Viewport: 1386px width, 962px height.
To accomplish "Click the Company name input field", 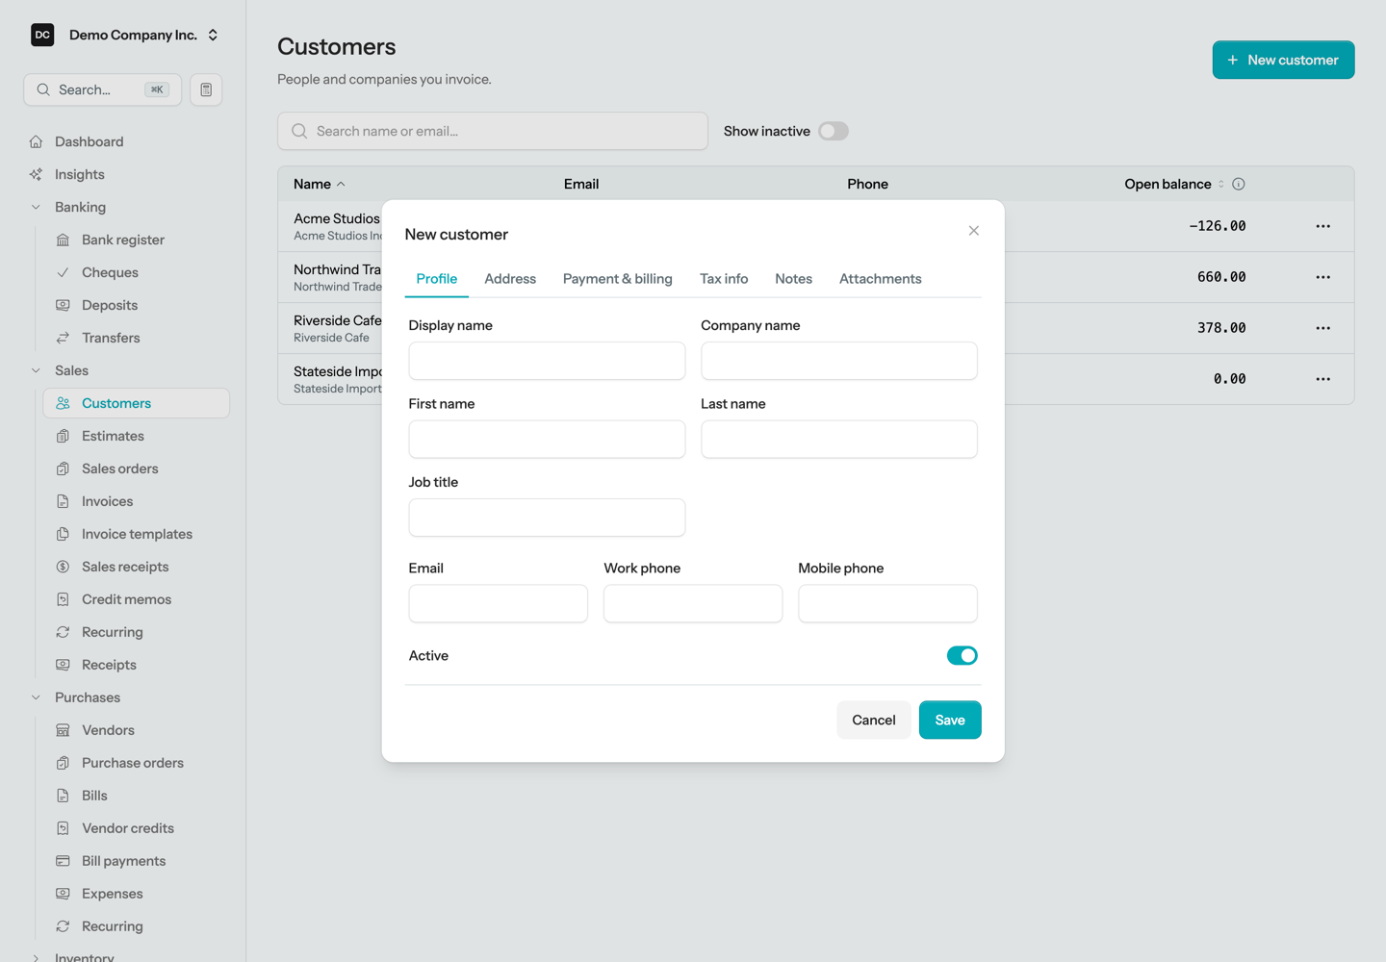I will (839, 361).
